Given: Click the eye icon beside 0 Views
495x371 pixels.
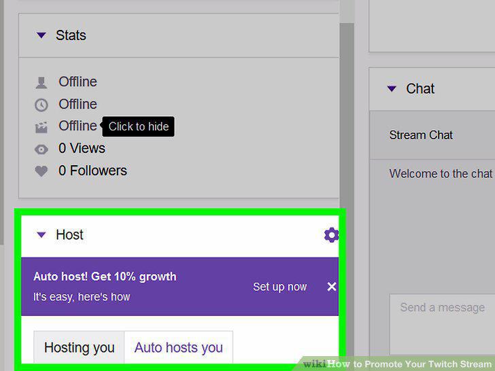Looking at the screenshot, I should pos(41,149).
